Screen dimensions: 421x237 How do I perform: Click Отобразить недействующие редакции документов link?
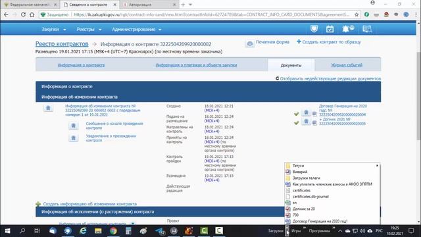[x=330, y=78]
